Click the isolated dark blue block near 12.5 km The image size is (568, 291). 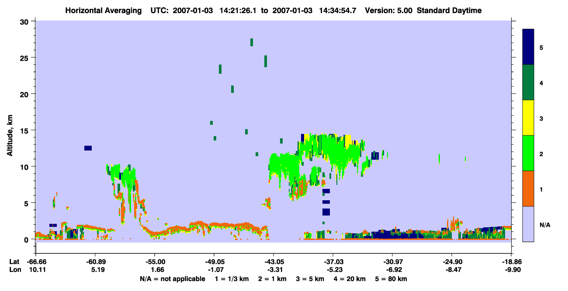click(88, 148)
